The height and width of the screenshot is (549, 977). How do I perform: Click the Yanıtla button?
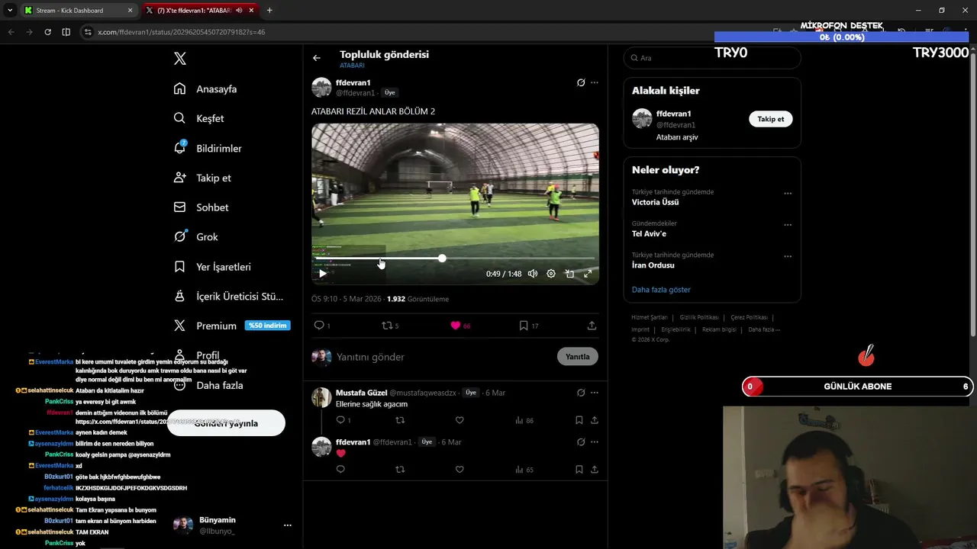(578, 356)
